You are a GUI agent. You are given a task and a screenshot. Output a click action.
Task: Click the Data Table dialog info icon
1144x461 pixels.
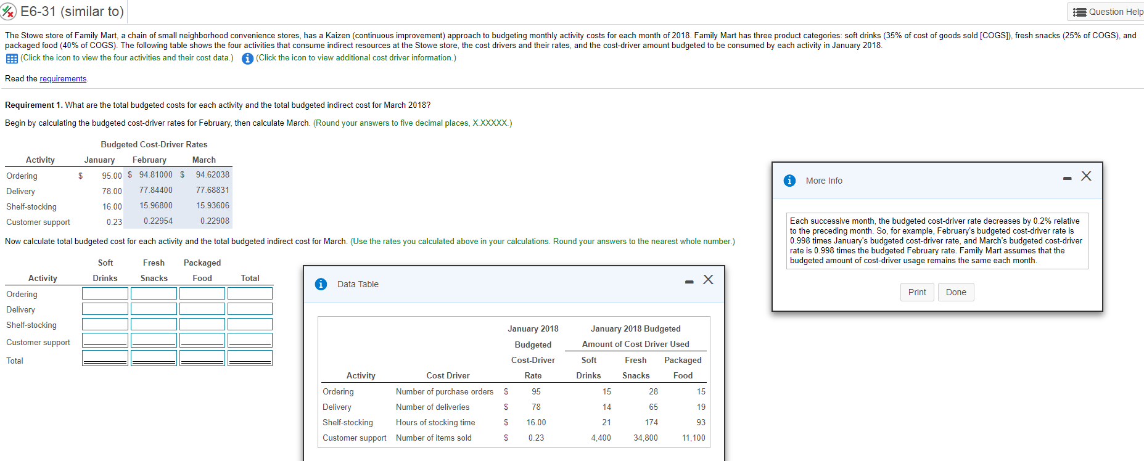[x=321, y=284]
